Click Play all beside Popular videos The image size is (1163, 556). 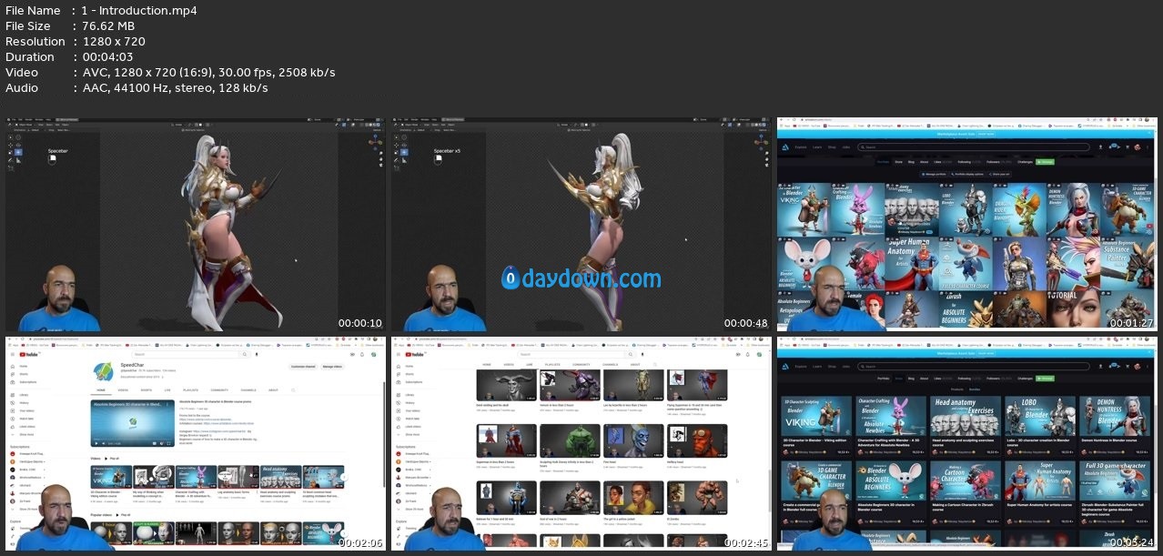(123, 515)
